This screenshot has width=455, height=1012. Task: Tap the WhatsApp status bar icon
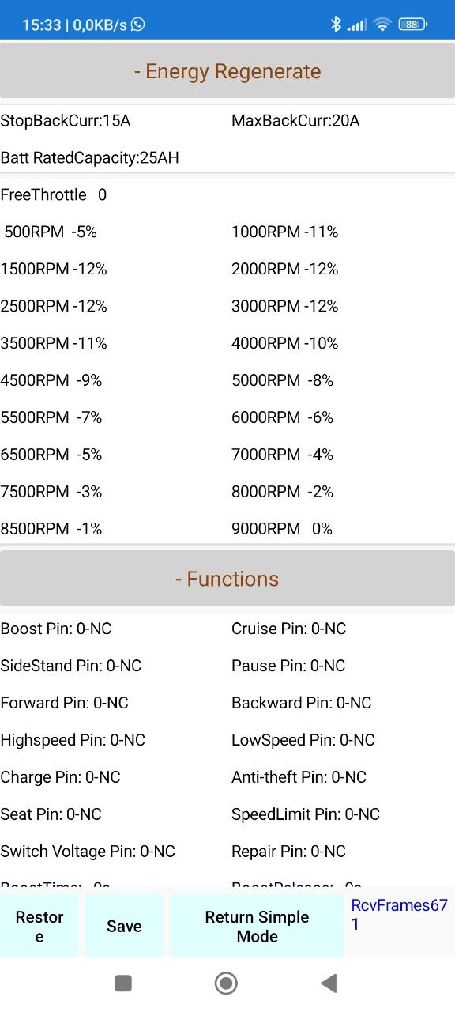pyautogui.click(x=138, y=25)
